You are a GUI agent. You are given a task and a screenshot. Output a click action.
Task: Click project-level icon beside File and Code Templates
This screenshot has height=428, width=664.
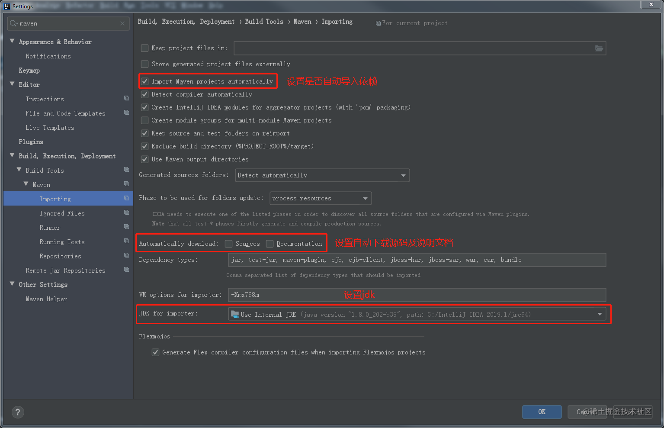[126, 113]
